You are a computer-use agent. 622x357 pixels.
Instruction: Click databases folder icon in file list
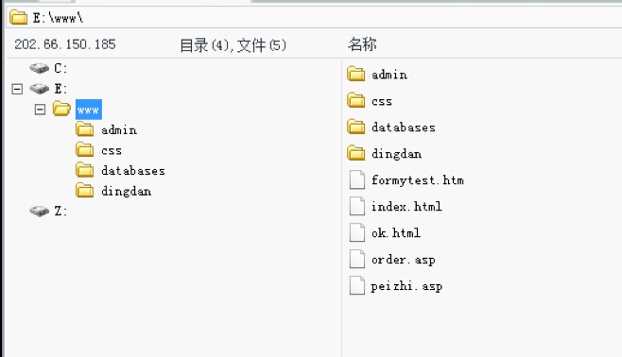click(x=355, y=127)
